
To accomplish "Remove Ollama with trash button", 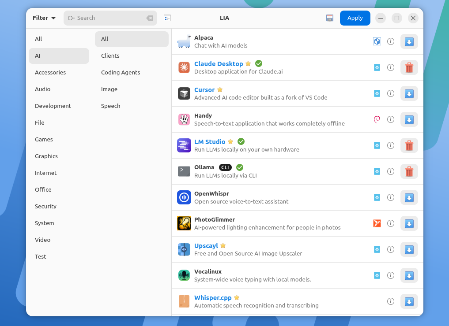I will [409, 171].
